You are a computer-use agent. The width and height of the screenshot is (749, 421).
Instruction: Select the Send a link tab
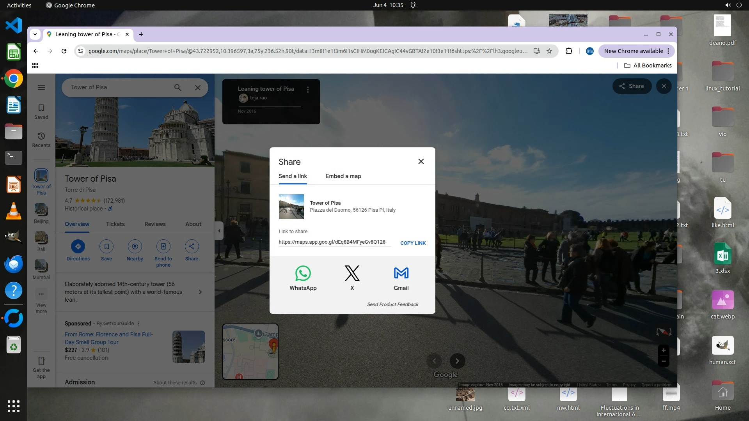click(x=293, y=176)
